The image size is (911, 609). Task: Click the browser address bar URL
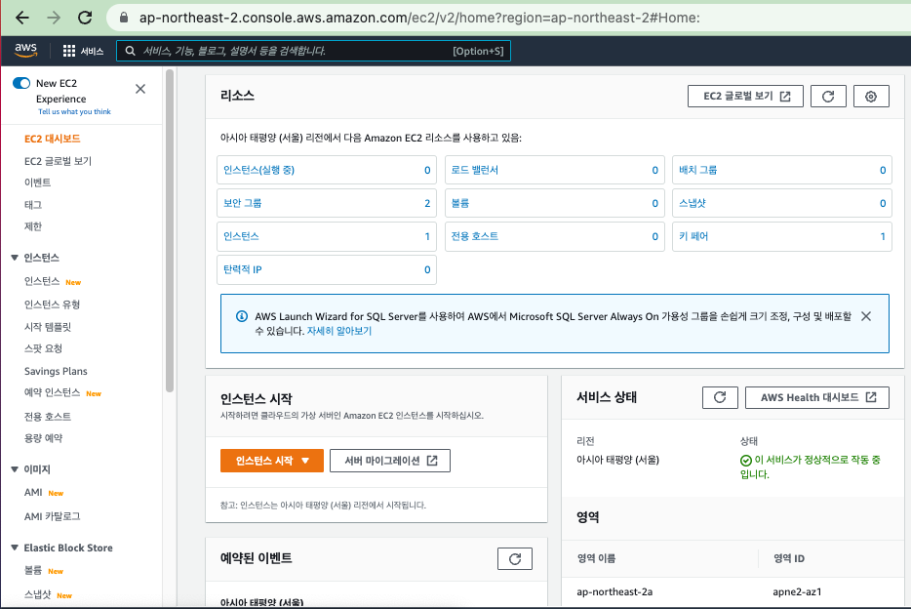pyautogui.click(x=419, y=18)
